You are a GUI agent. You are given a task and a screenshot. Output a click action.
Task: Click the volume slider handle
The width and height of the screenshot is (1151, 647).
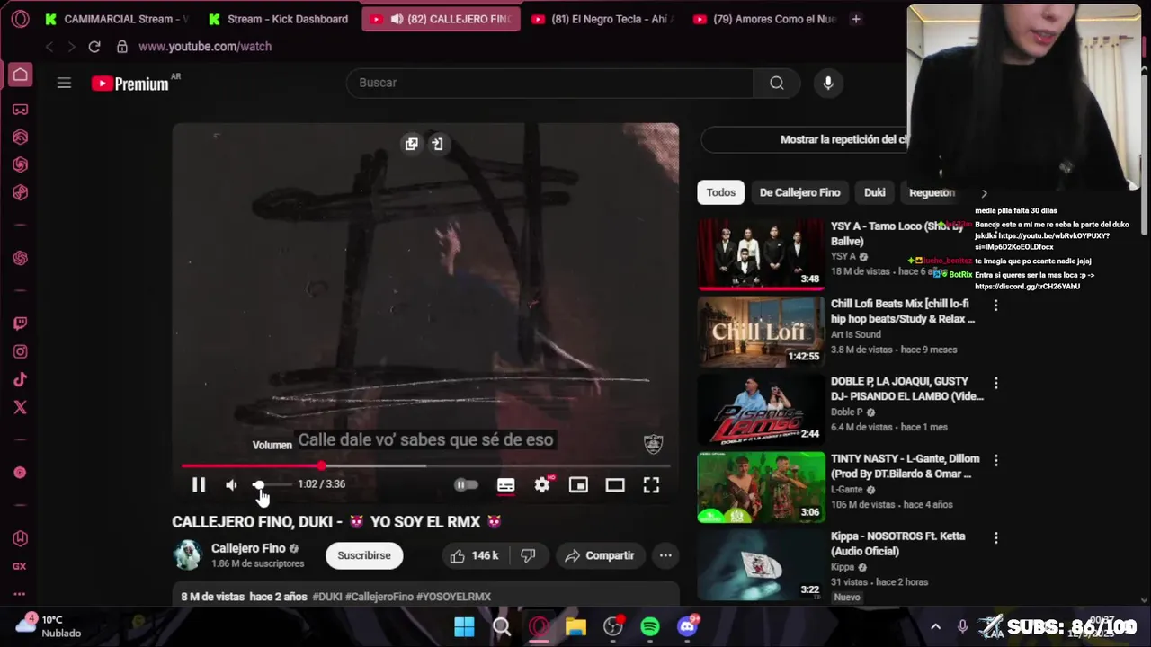pos(259,484)
